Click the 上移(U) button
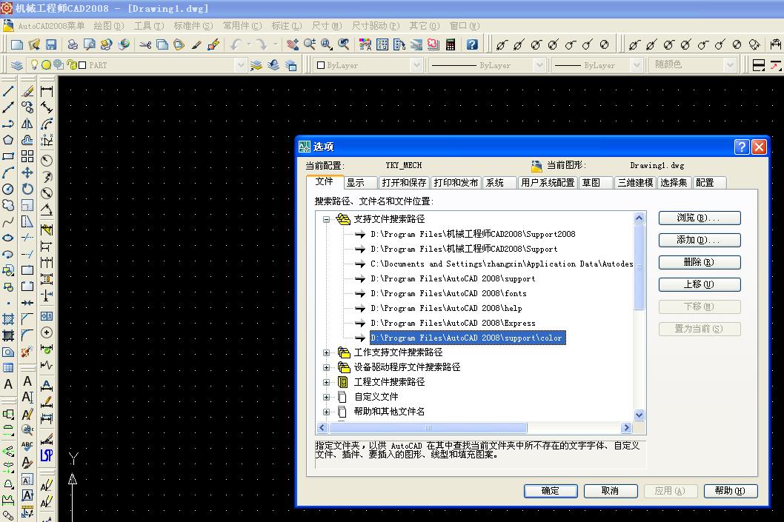The width and height of the screenshot is (784, 522). (700, 284)
